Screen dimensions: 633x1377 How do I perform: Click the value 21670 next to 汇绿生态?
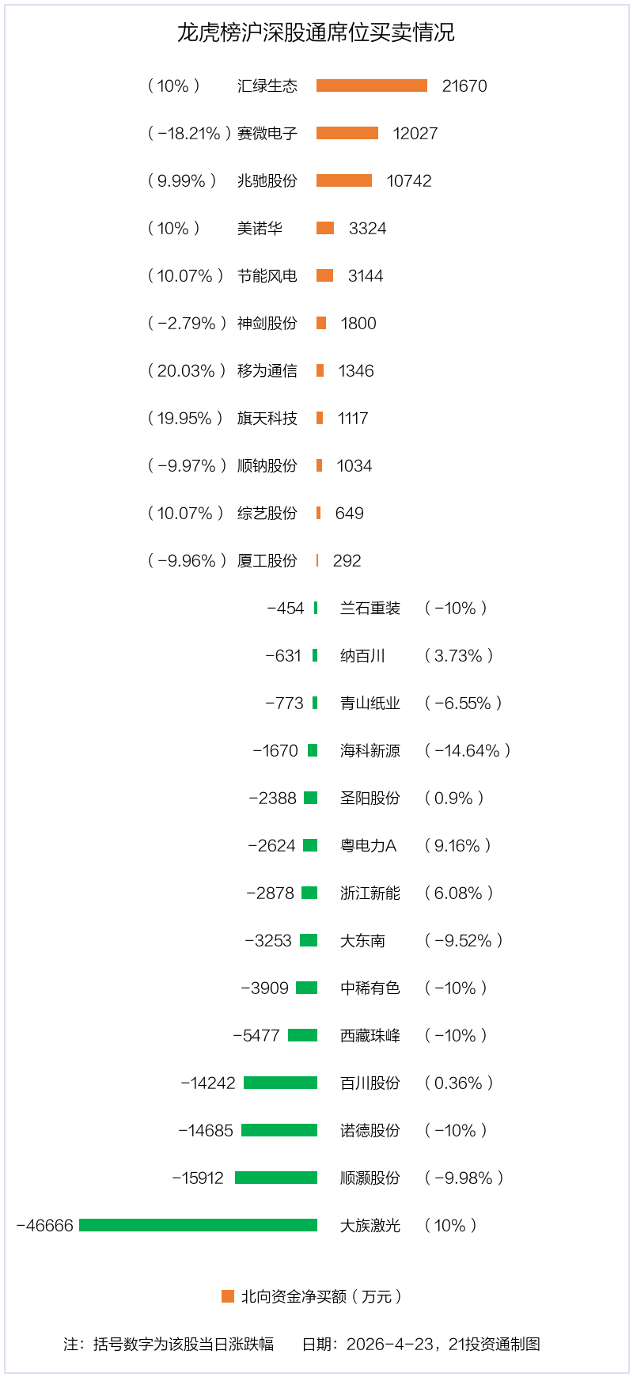(464, 85)
